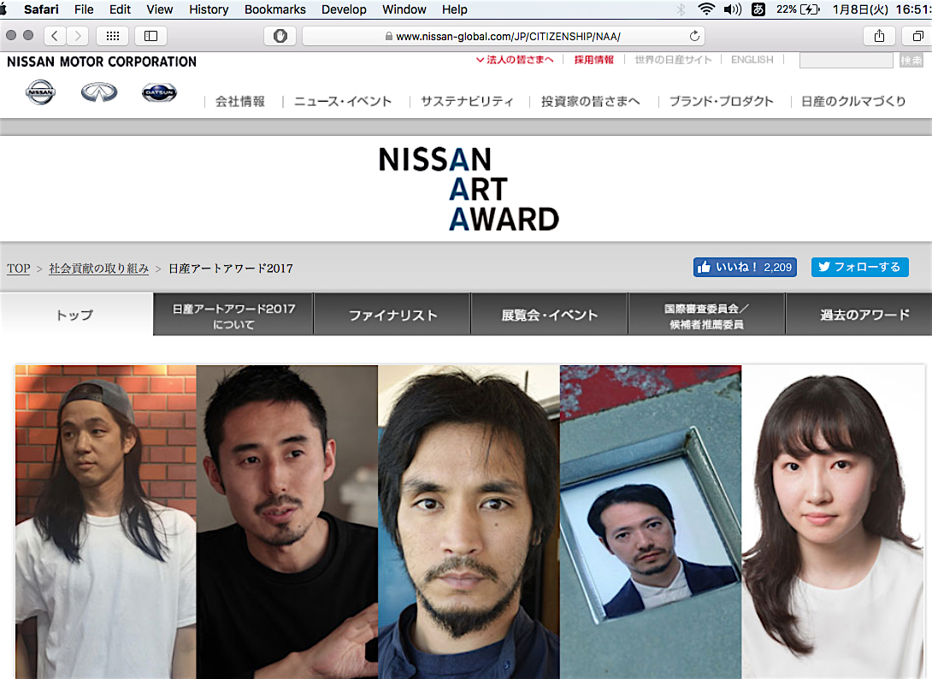The image size is (932, 679).
Task: Reload the page using refresh icon
Action: point(694,36)
